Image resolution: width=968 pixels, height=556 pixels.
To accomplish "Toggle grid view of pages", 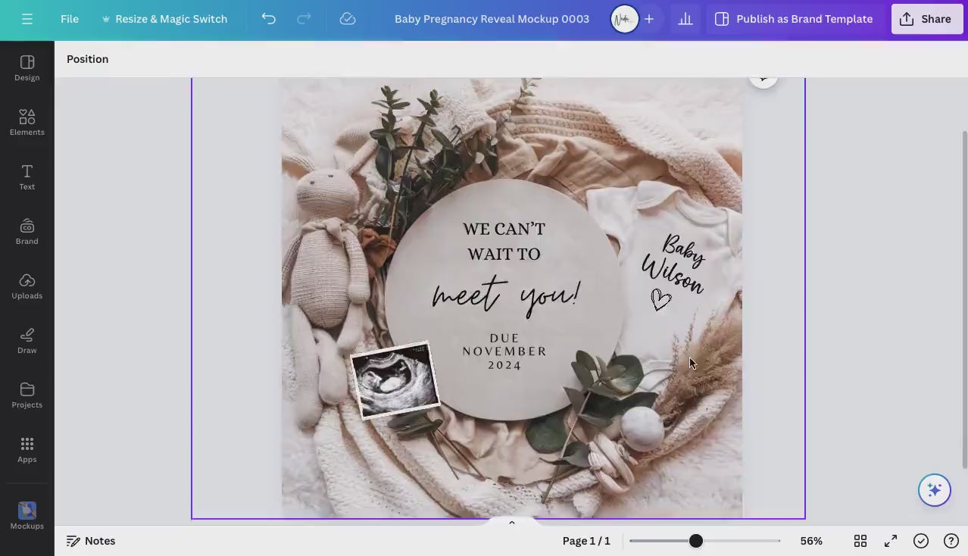I will click(x=860, y=541).
